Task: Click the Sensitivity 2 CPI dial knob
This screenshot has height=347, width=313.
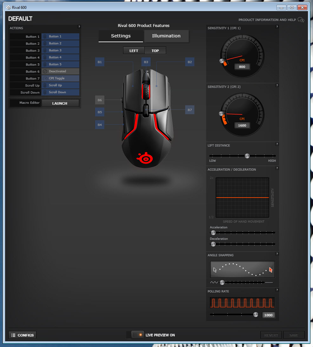Action: pyautogui.click(x=221, y=114)
